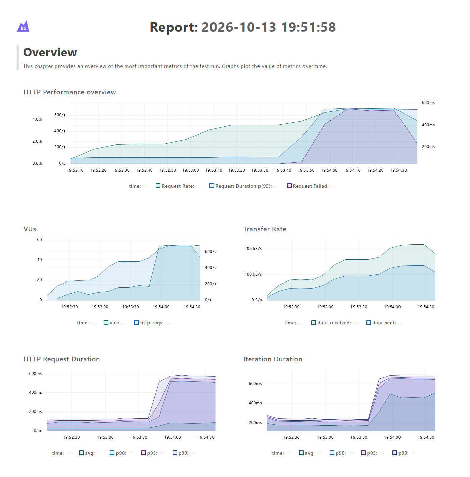Click the Overview chapter description text
Image resolution: width=470 pixels, height=477 pixels.
pos(175,66)
